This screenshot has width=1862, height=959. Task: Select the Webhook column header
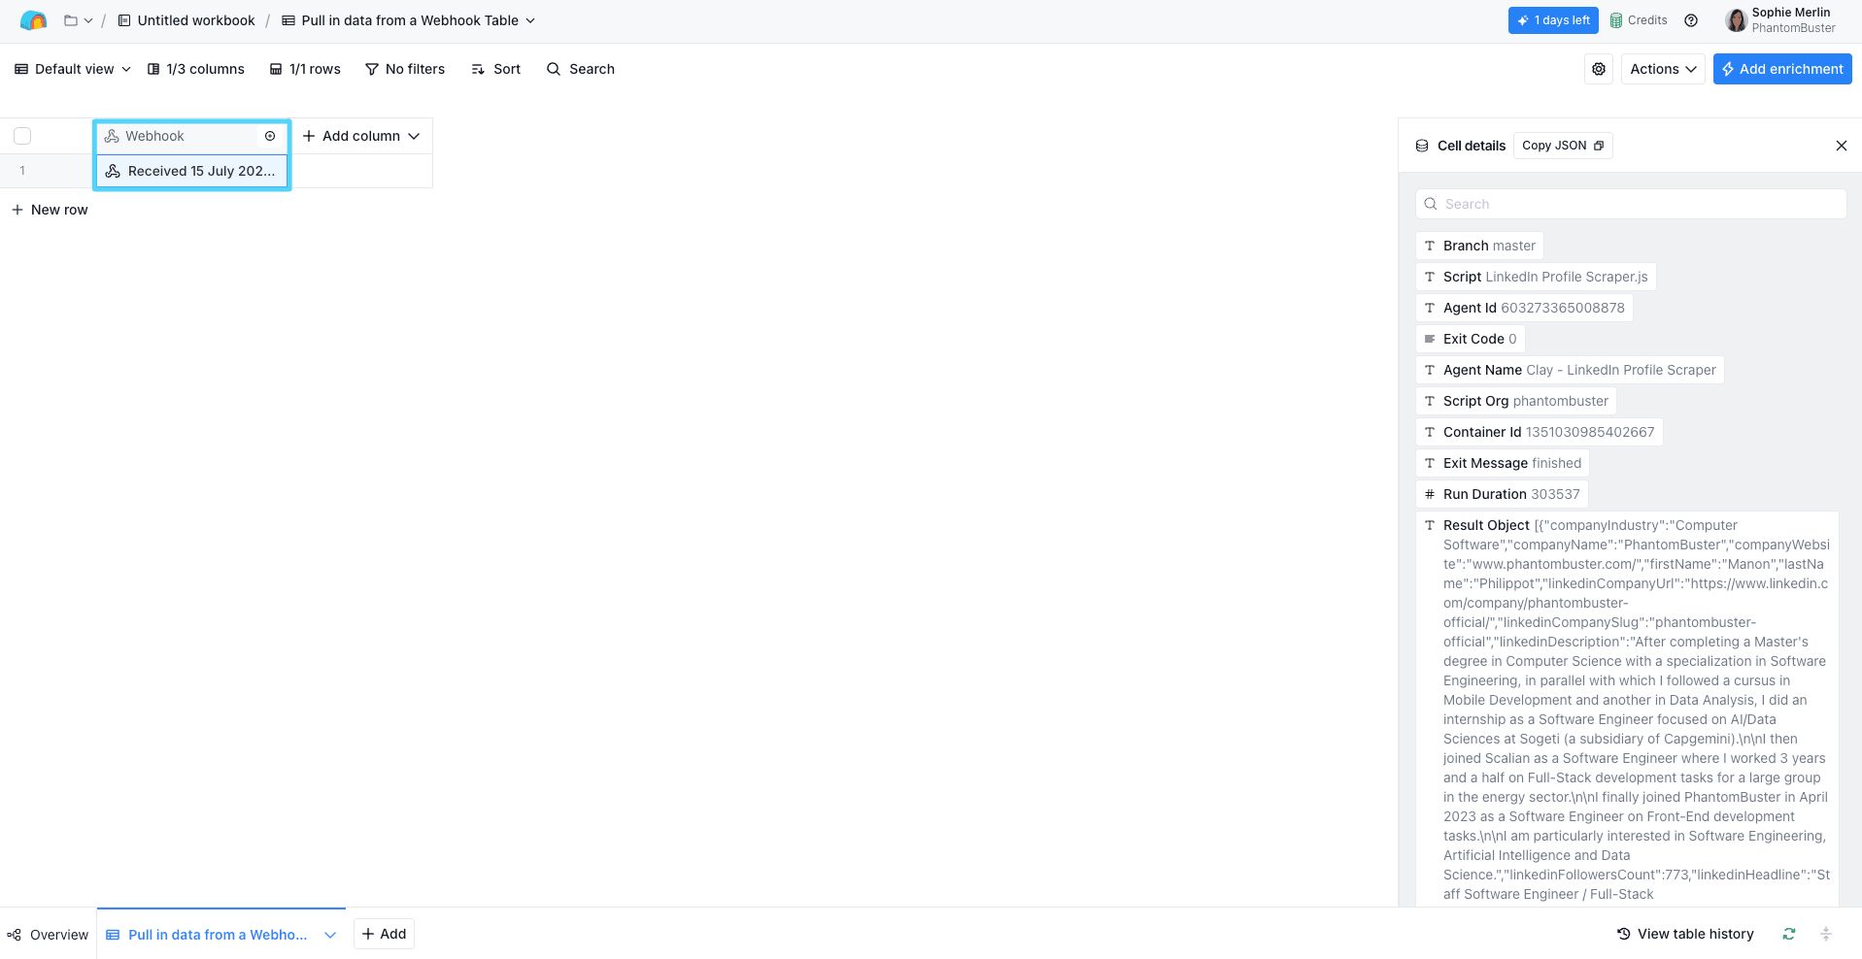point(191,136)
